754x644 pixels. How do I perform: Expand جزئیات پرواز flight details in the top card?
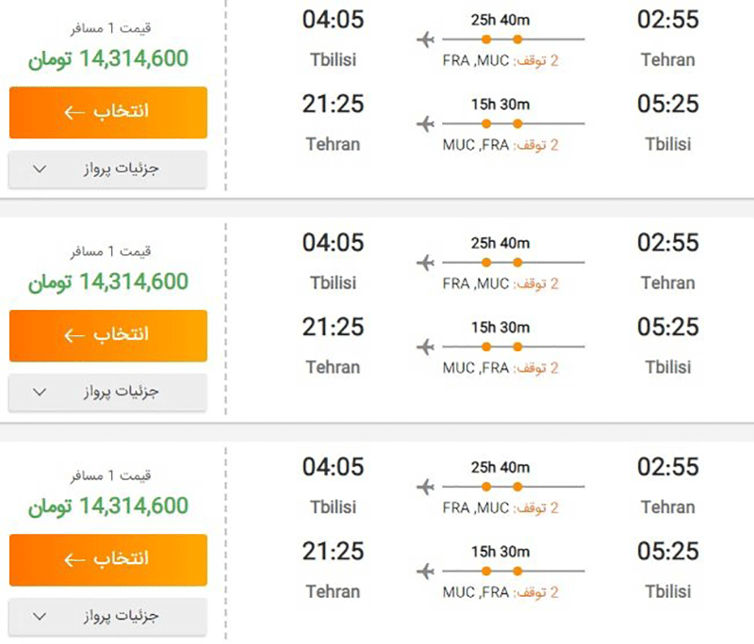[107, 169]
